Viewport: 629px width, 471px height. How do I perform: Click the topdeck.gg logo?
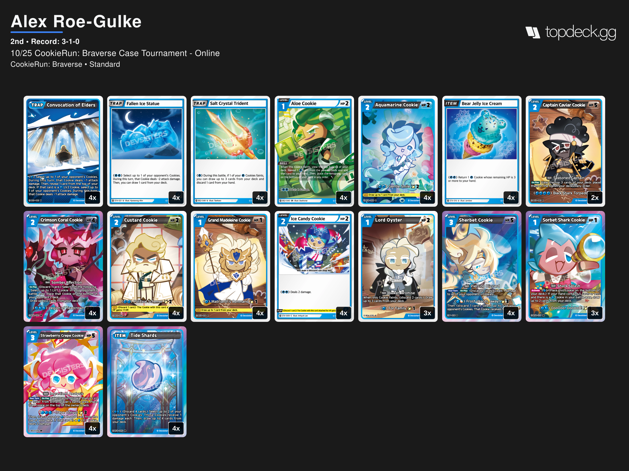coord(570,32)
